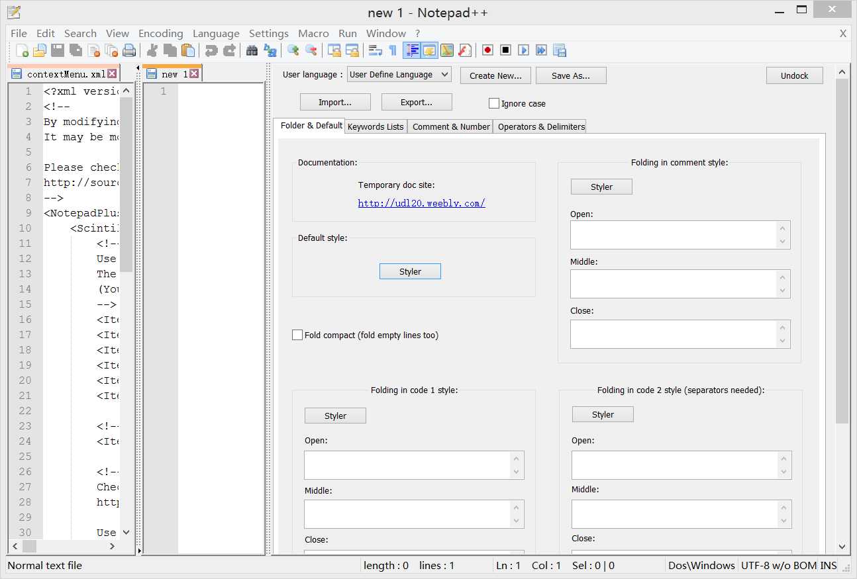Click the Undock button
The image size is (857, 579).
pos(794,75)
